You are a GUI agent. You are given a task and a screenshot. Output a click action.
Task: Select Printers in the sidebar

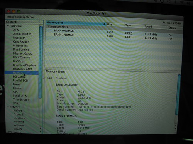18,88
